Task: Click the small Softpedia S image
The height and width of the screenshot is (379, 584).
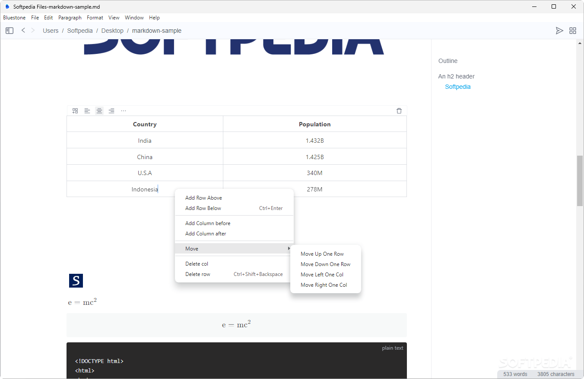Action: coord(76,281)
